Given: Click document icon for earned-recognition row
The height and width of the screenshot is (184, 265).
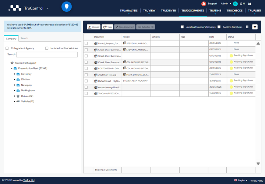Looking at the screenshot, I should coord(96,87).
